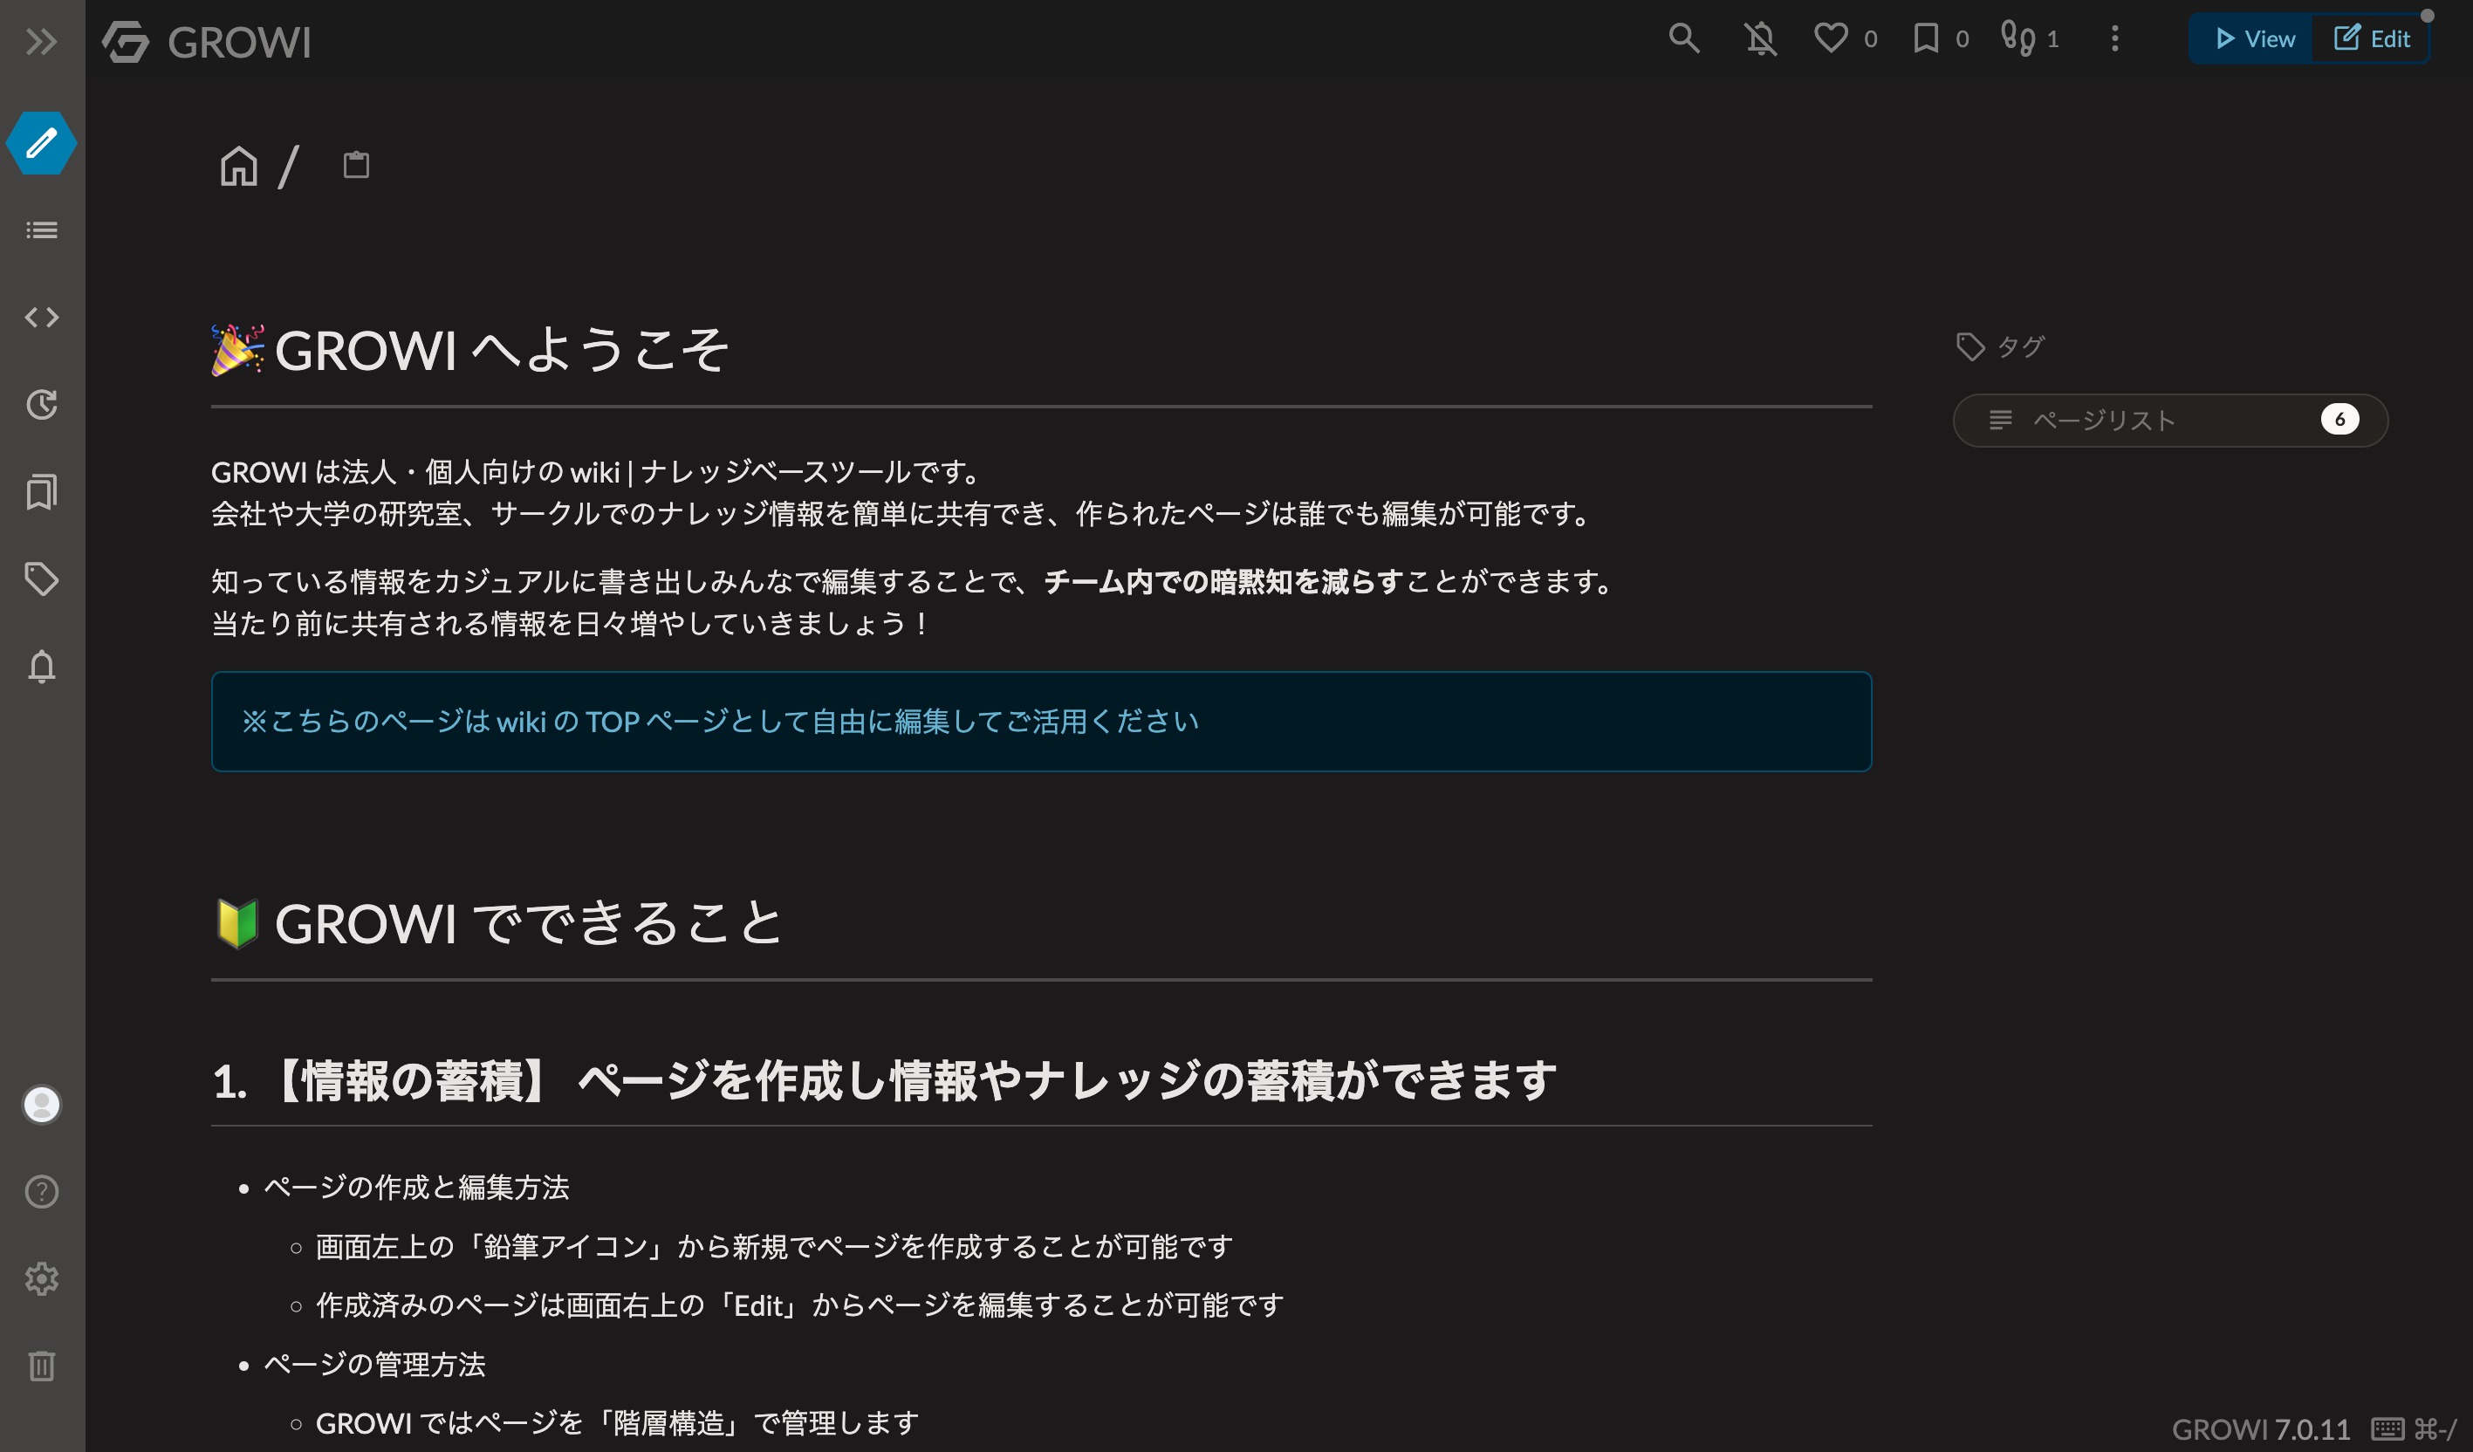Open in-app notifications bell in sidebar
This screenshot has height=1452, width=2473.
pos(41,666)
